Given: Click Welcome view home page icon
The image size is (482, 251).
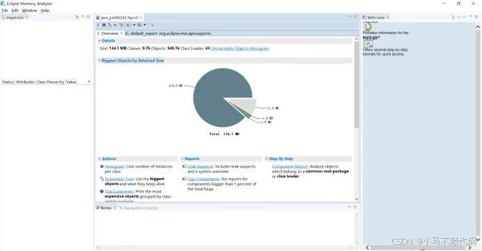Looking at the screenshot, I should tap(453, 17).
